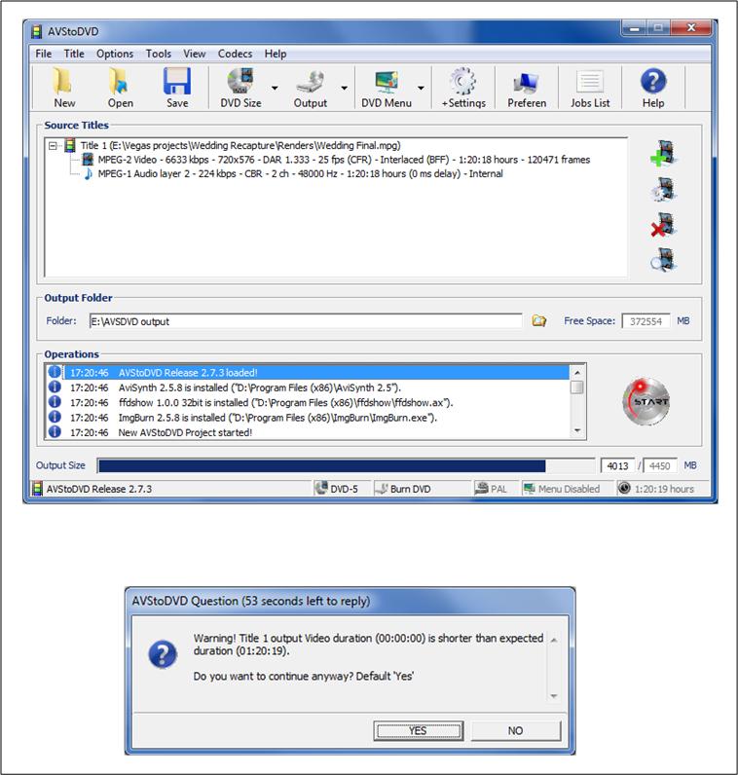Click dialog message scroll down arrow
The width and height of the screenshot is (738, 775).
[x=554, y=696]
